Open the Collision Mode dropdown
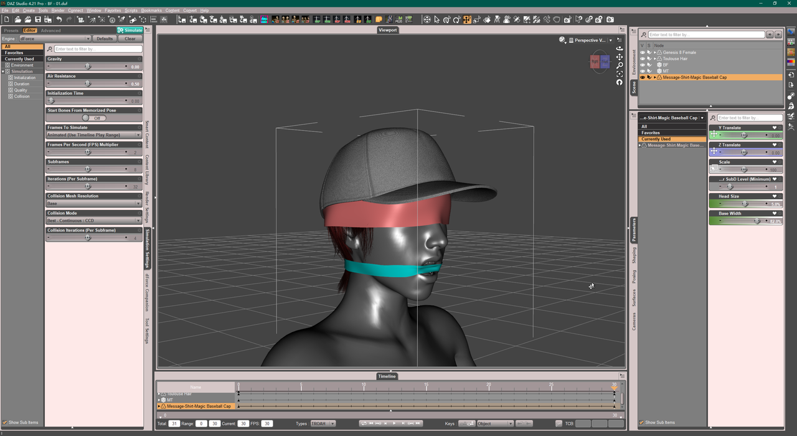 [94, 220]
